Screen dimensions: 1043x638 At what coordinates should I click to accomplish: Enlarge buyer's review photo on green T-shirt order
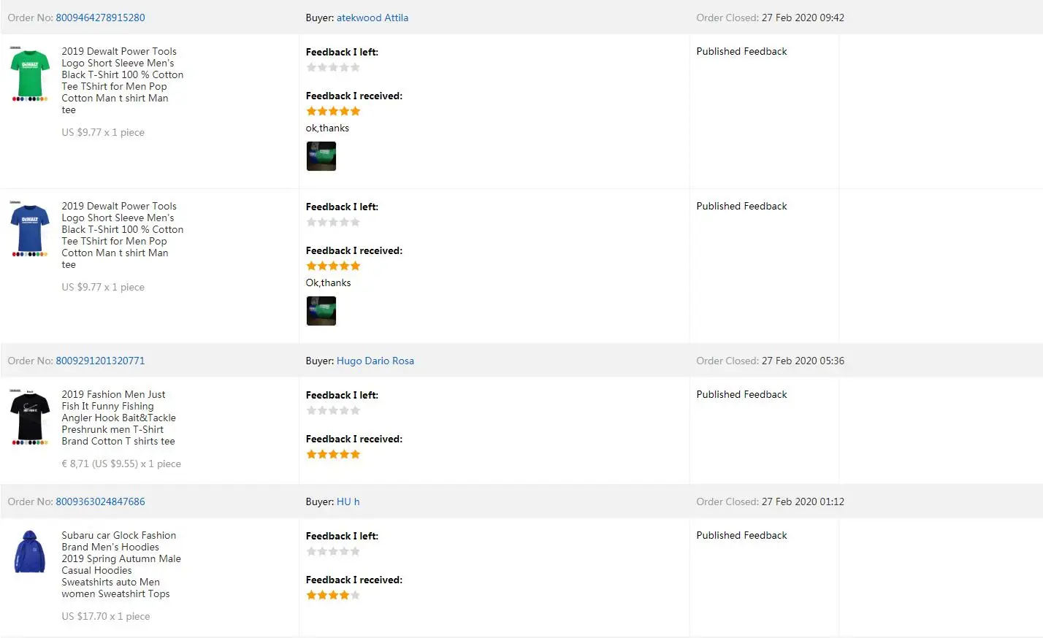click(321, 156)
